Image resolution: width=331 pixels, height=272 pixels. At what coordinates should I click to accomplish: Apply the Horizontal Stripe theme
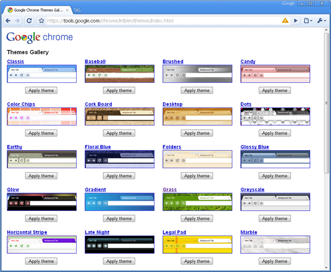tap(41, 261)
